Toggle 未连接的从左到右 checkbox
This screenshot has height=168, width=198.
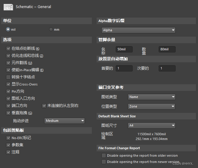(44, 106)
